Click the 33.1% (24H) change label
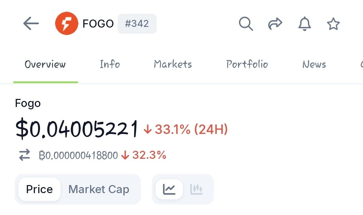This screenshot has width=363, height=215. [x=186, y=129]
